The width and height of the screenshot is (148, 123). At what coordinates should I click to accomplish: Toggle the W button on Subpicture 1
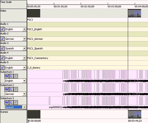7,76
